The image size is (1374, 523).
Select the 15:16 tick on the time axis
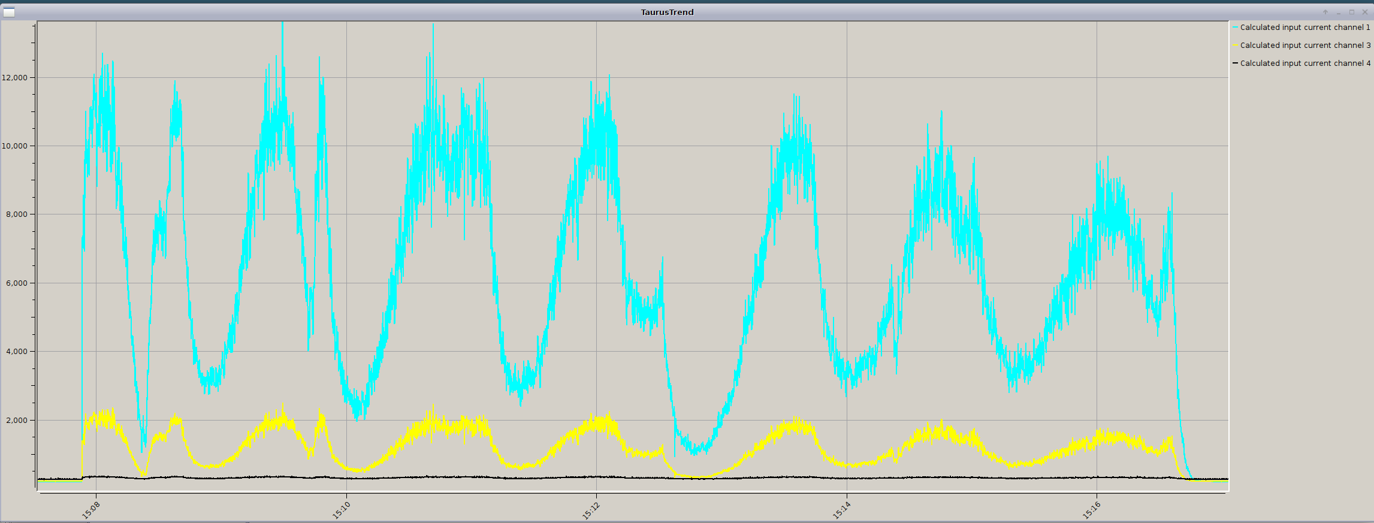click(1092, 510)
